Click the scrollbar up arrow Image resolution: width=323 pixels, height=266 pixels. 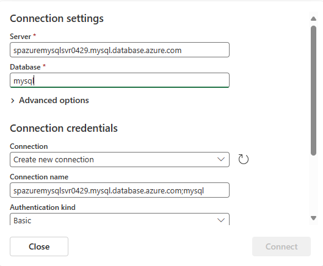click(313, 19)
